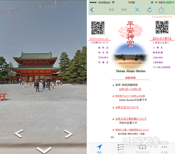The height and width of the screenshot is (154, 175).
Task: Open the リンク集と更新情報 link
Action: pyautogui.click(x=162, y=67)
